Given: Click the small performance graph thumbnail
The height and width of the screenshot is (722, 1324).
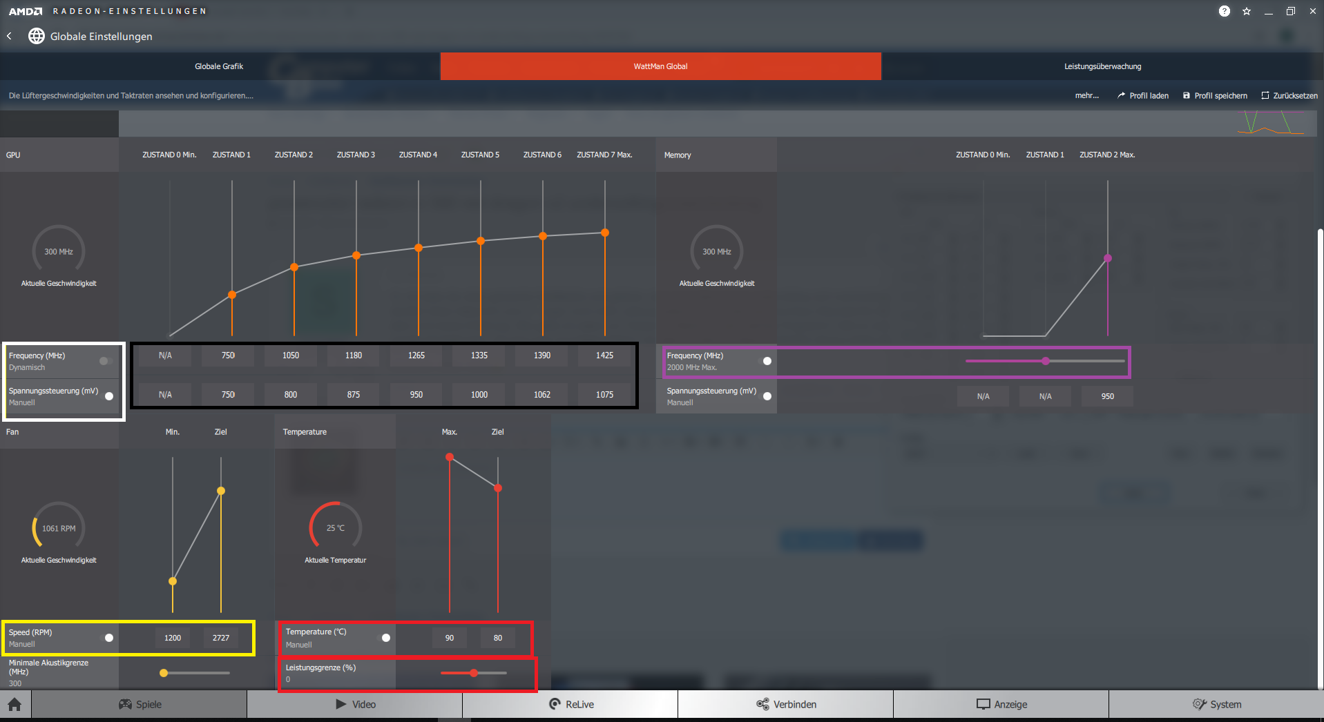Looking at the screenshot, I should (x=1270, y=123).
